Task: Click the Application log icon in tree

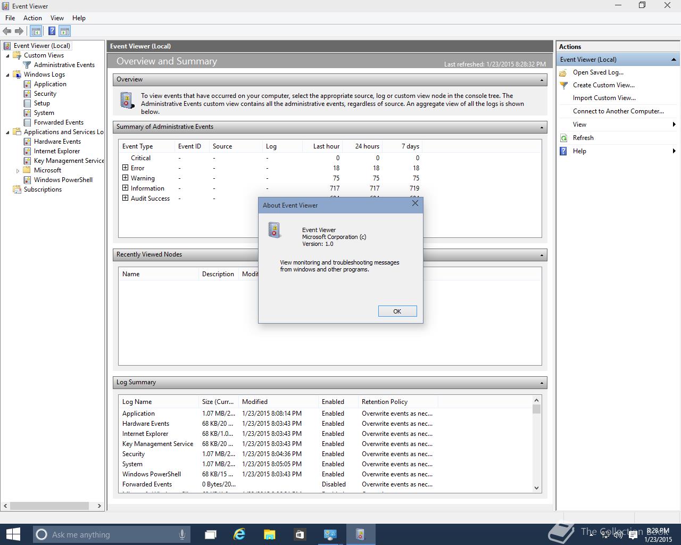Action: [27, 84]
